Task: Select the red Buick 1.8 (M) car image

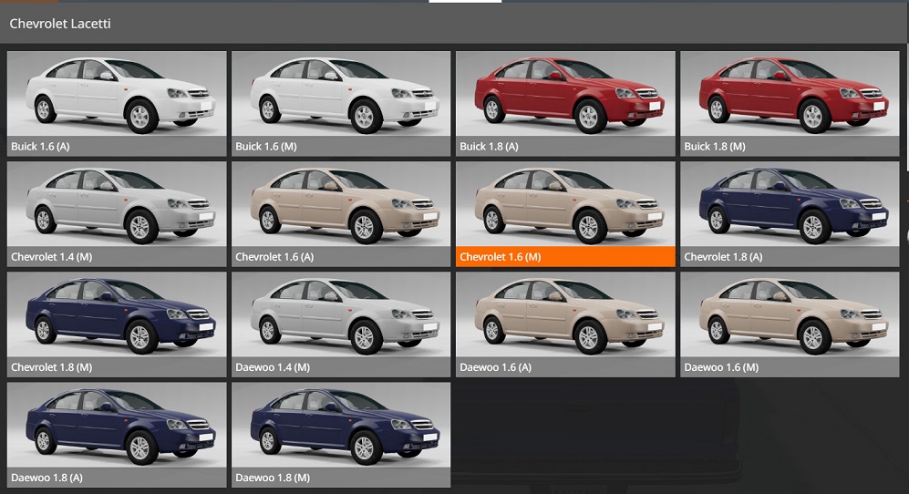Action: (x=790, y=94)
